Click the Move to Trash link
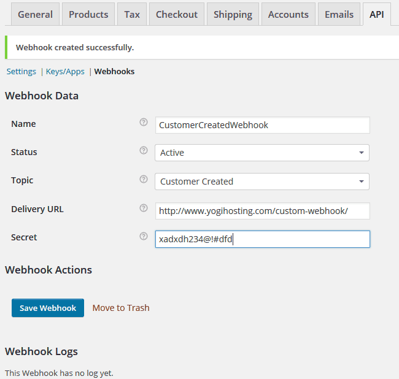The height and width of the screenshot is (379, 399). [x=121, y=308]
